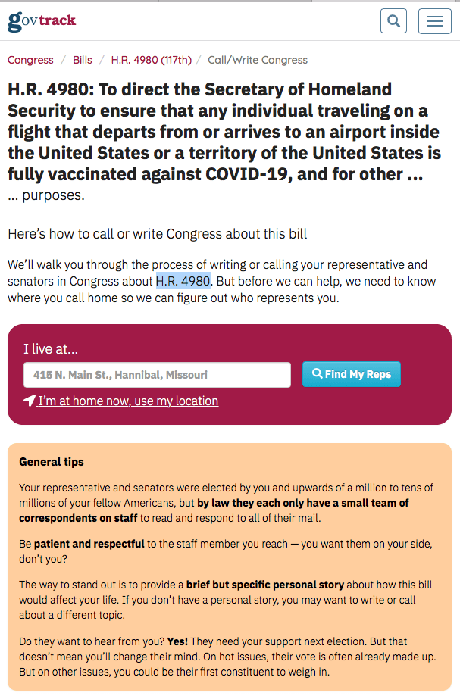This screenshot has width=460, height=699.
Task: Click the magnifier icon on Find My Reps
Action: tap(318, 374)
